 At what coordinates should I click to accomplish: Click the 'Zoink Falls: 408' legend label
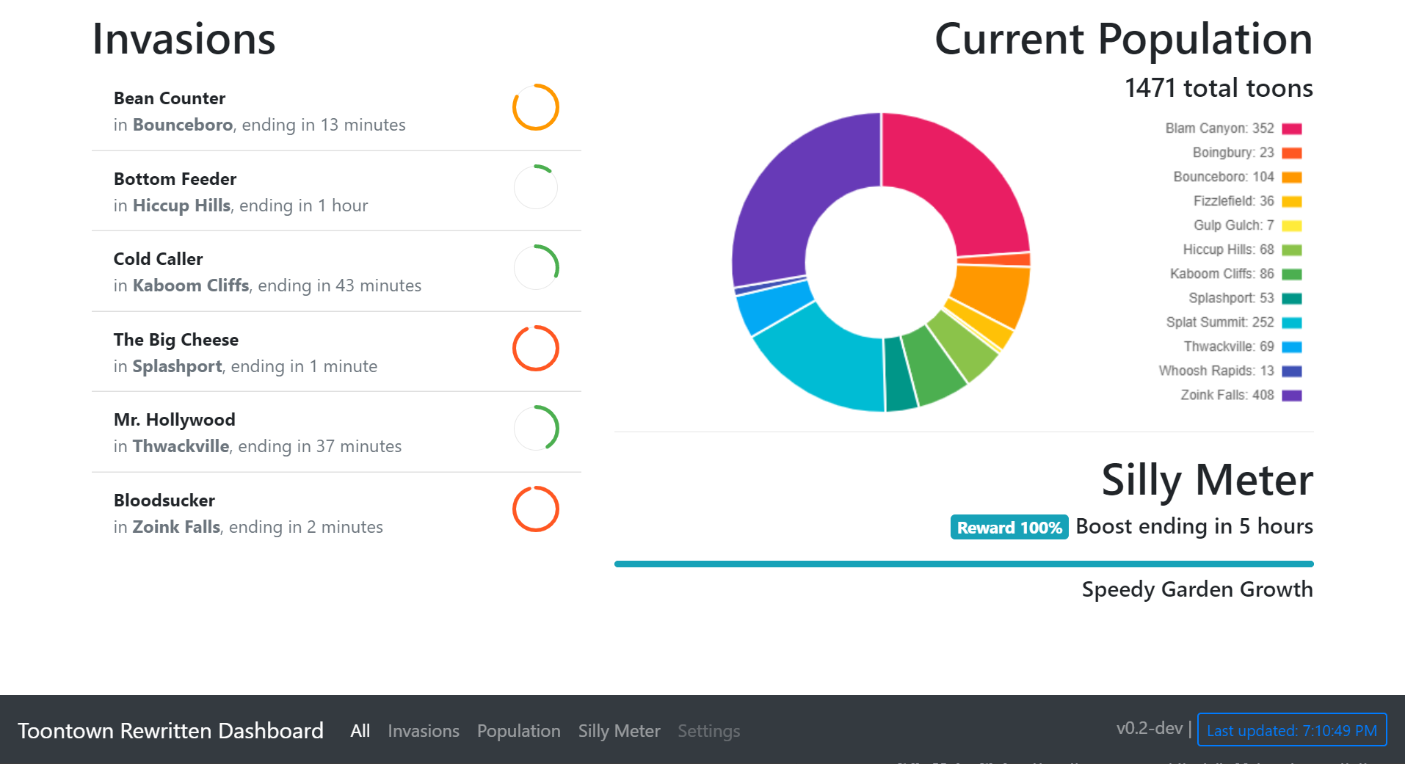coord(1227,395)
